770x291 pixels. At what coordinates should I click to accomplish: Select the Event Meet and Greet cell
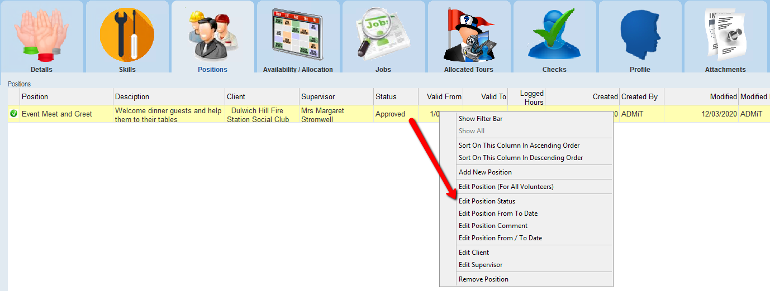coord(57,114)
